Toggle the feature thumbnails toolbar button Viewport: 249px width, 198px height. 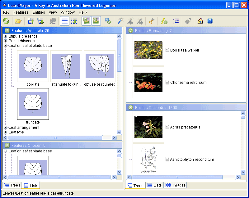click(86, 21)
